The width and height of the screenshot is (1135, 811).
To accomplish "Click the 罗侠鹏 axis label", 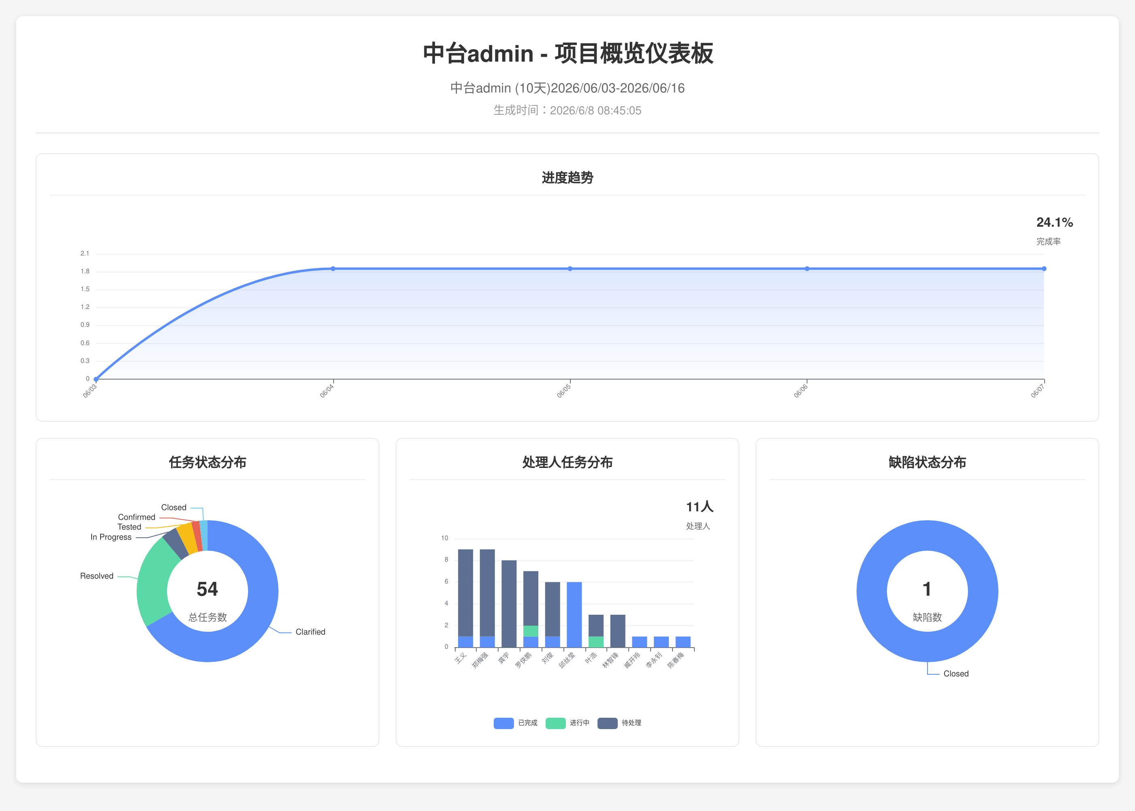I will pos(523,660).
